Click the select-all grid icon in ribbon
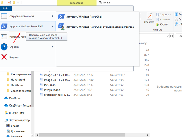Screen dimensions: 182x137 (176, 14)
